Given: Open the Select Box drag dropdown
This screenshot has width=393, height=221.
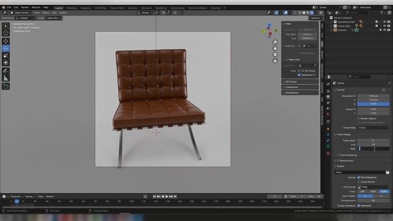Looking at the screenshot, I should (53, 18).
